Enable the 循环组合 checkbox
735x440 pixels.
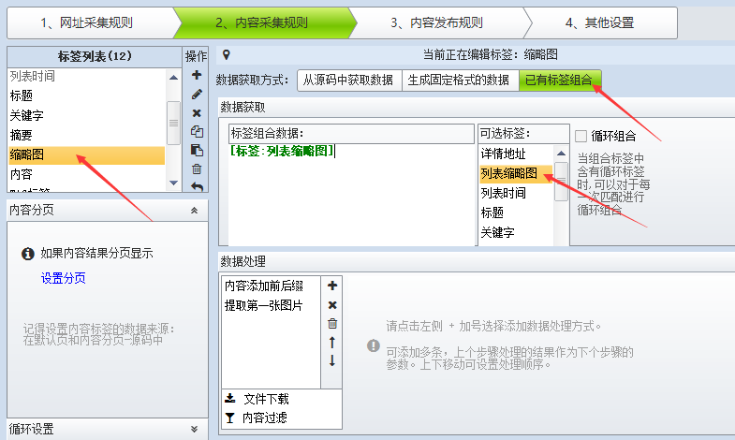[581, 136]
